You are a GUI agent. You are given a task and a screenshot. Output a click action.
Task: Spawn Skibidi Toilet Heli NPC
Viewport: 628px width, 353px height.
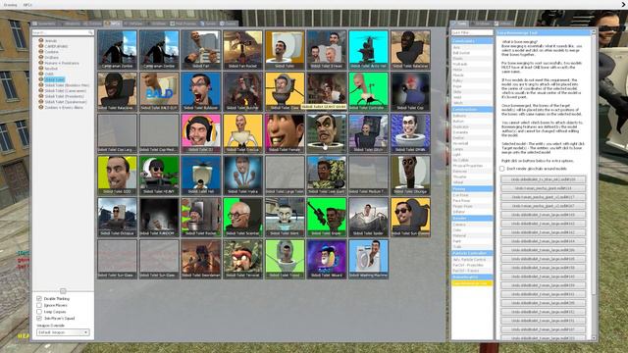click(x=200, y=176)
